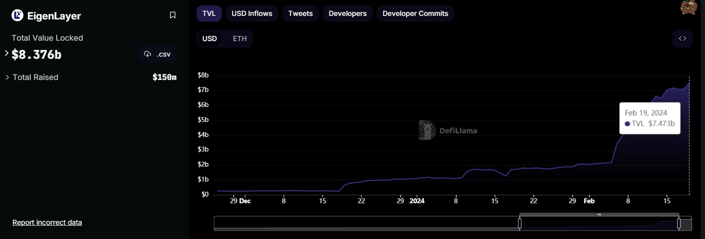The height and width of the screenshot is (239, 705).
Task: Click the Feb 19, 2024 tooltip date
Action: click(x=646, y=113)
